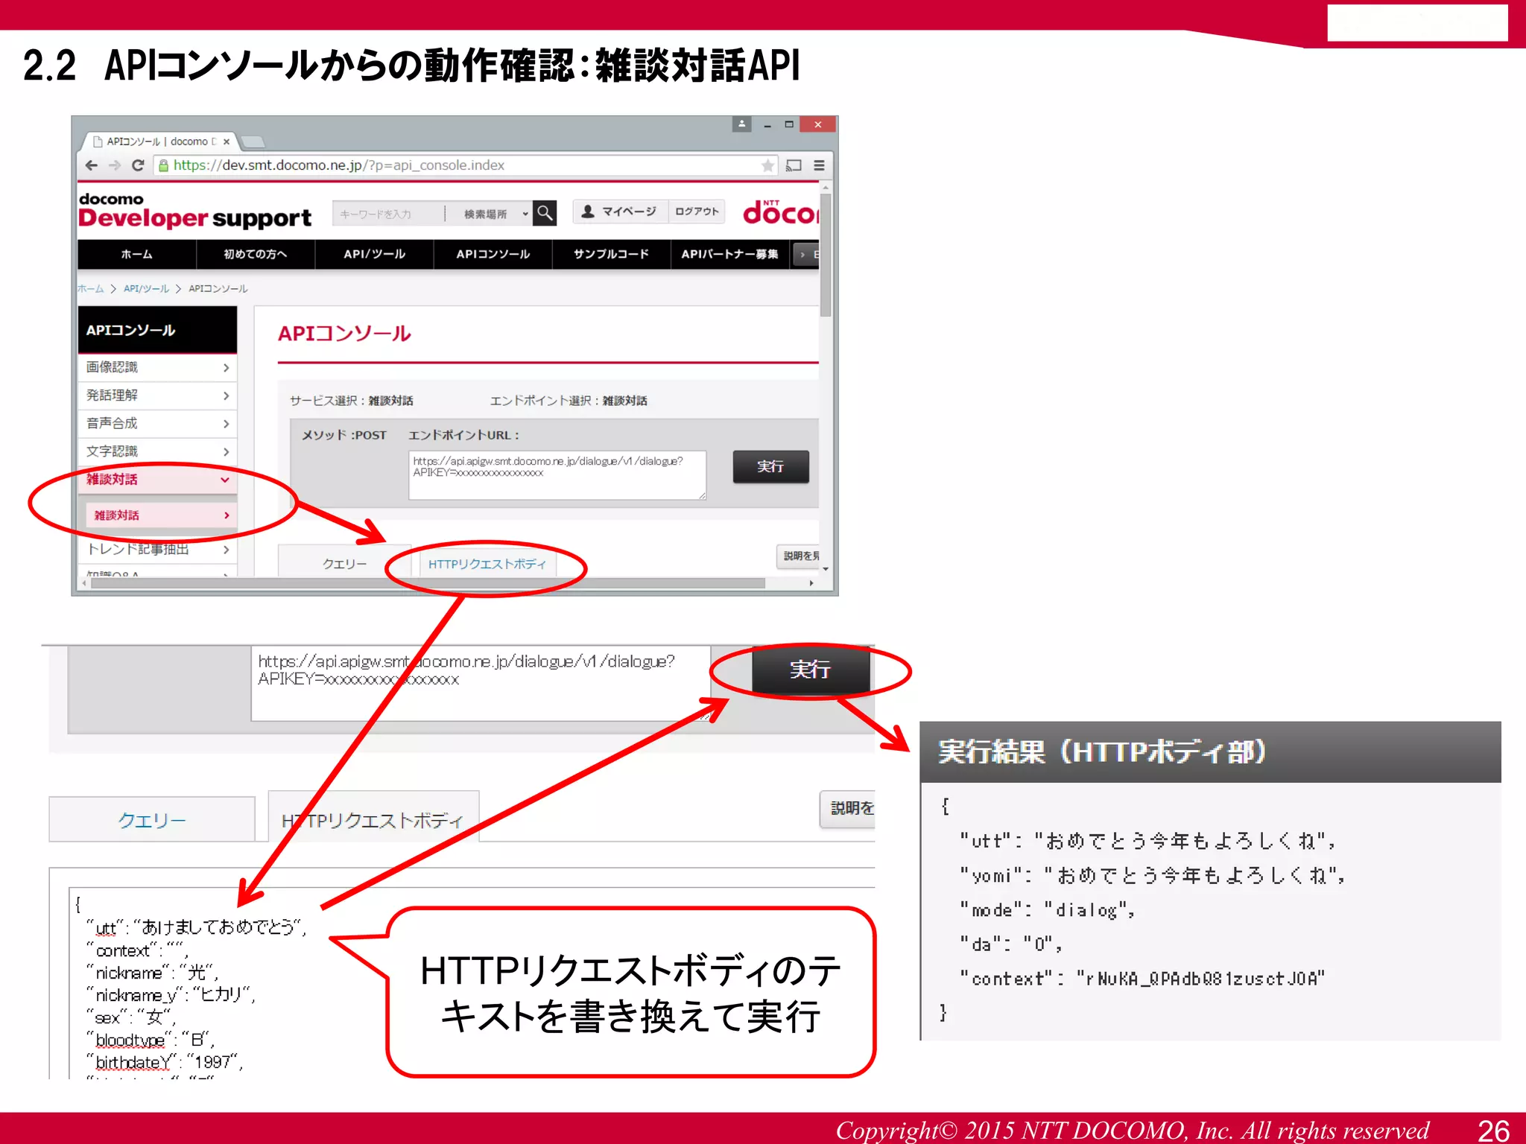
Task: Click the 説明を見 button in browser window
Action: coord(800,556)
